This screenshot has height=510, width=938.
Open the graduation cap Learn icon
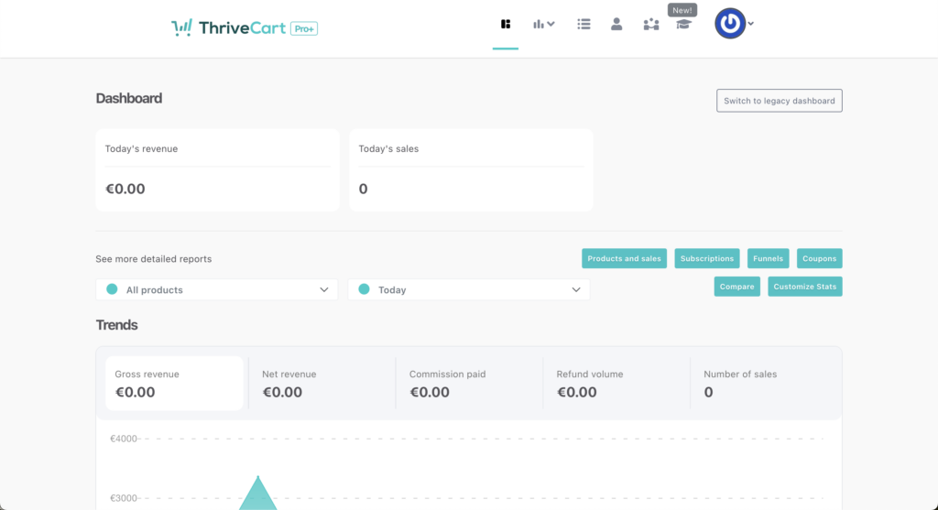682,25
